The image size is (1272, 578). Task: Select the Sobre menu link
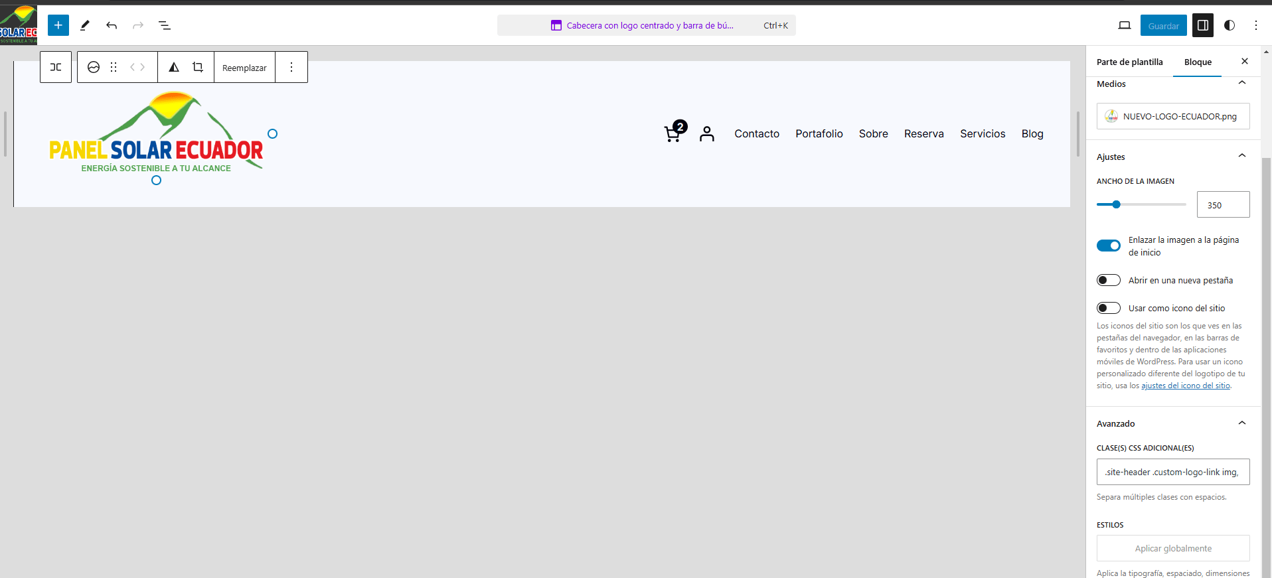pyautogui.click(x=874, y=133)
